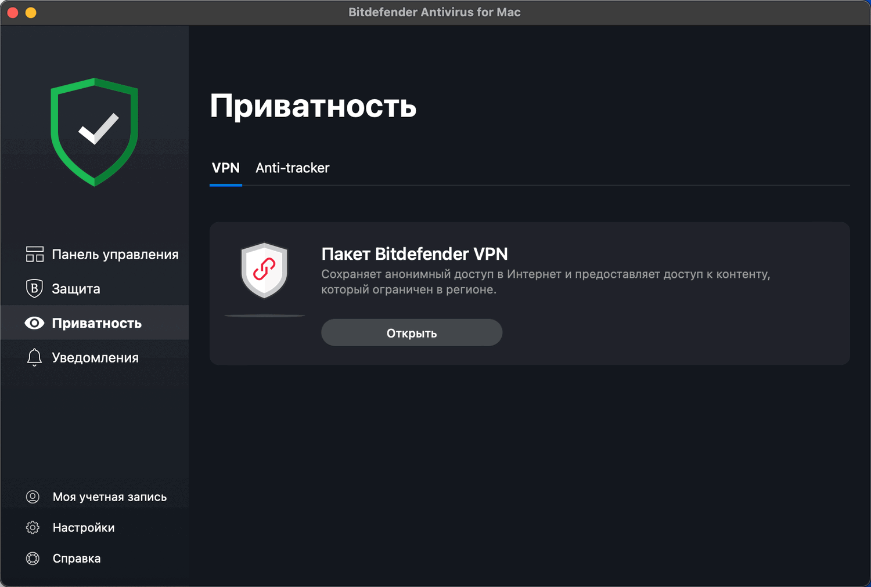Click the Уведомления bell icon
Viewport: 871px width, 587px height.
click(x=34, y=357)
